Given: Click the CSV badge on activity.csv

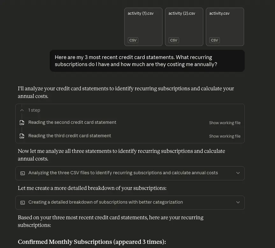Looking at the screenshot, I should pos(214,40).
